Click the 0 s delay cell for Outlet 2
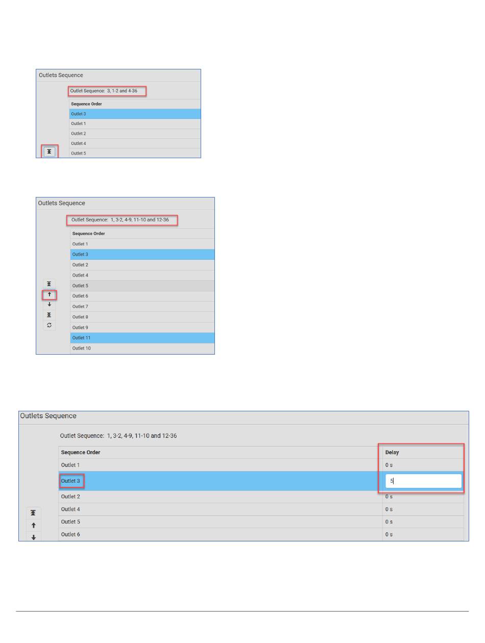Image resolution: width=485 pixels, height=643 pixels. pos(423,497)
